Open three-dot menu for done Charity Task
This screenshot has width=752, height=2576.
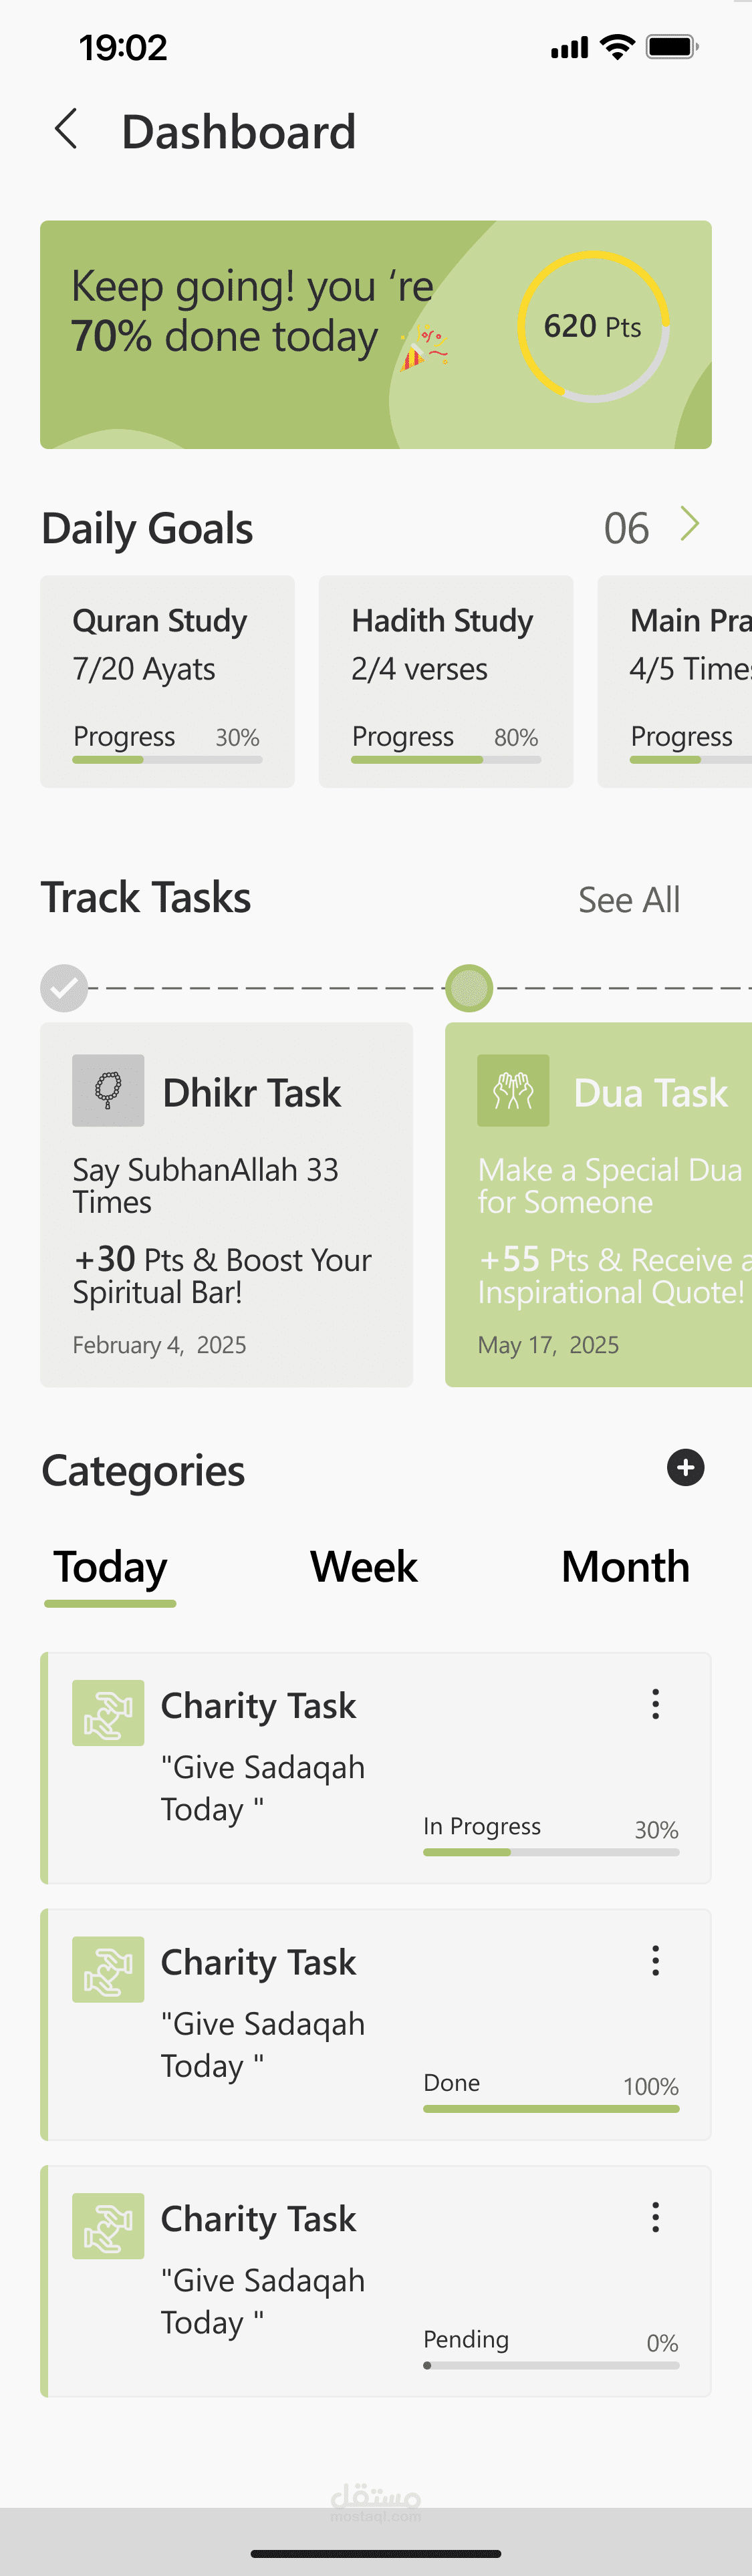[656, 1960]
